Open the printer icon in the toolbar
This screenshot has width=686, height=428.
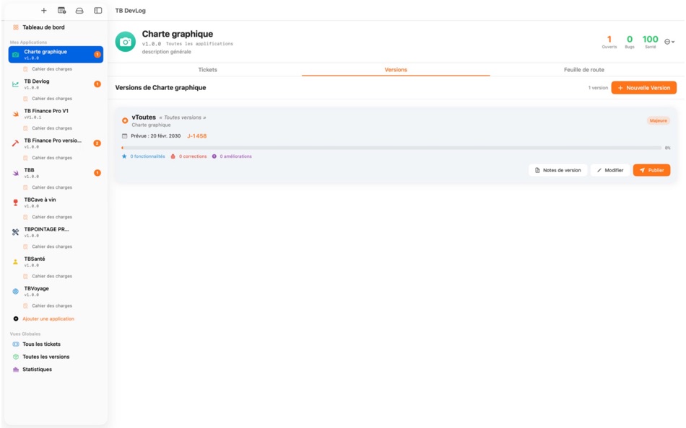(x=79, y=11)
